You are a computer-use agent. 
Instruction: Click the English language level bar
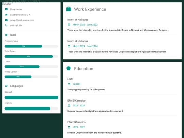point(31,108)
